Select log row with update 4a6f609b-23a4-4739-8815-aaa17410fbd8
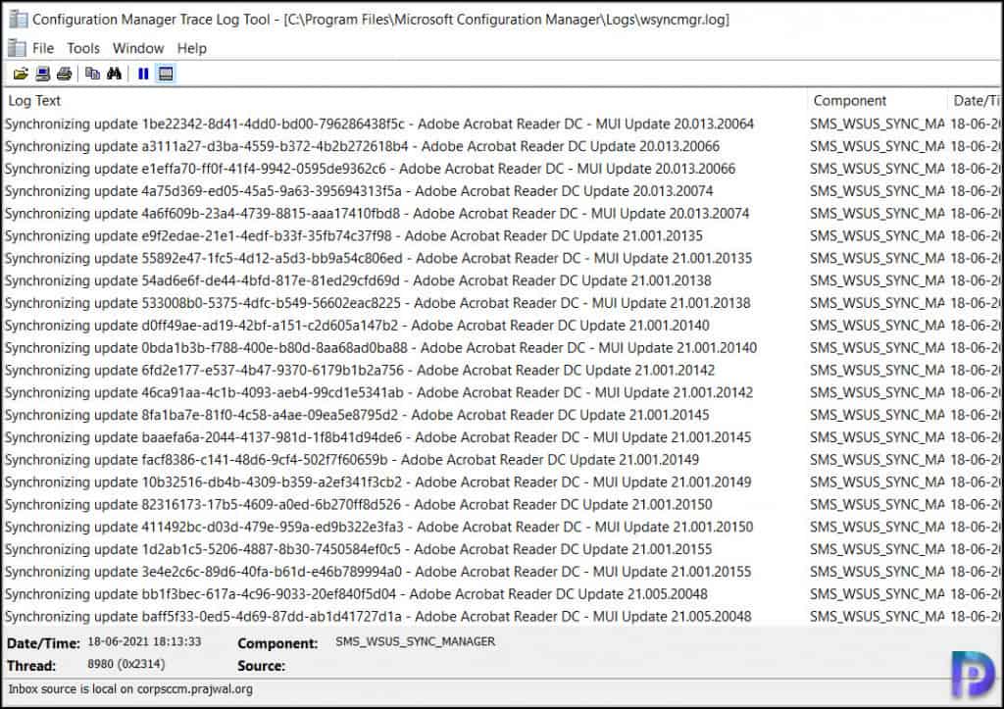1004x709 pixels. point(501,213)
